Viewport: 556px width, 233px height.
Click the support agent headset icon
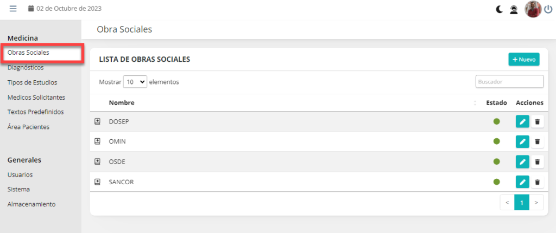point(514,9)
